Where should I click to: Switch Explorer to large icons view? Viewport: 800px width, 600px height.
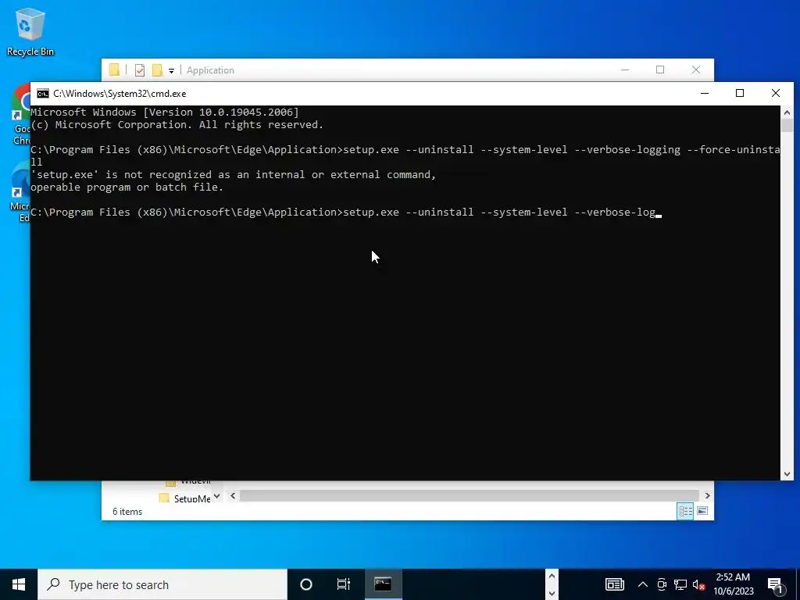(x=702, y=511)
